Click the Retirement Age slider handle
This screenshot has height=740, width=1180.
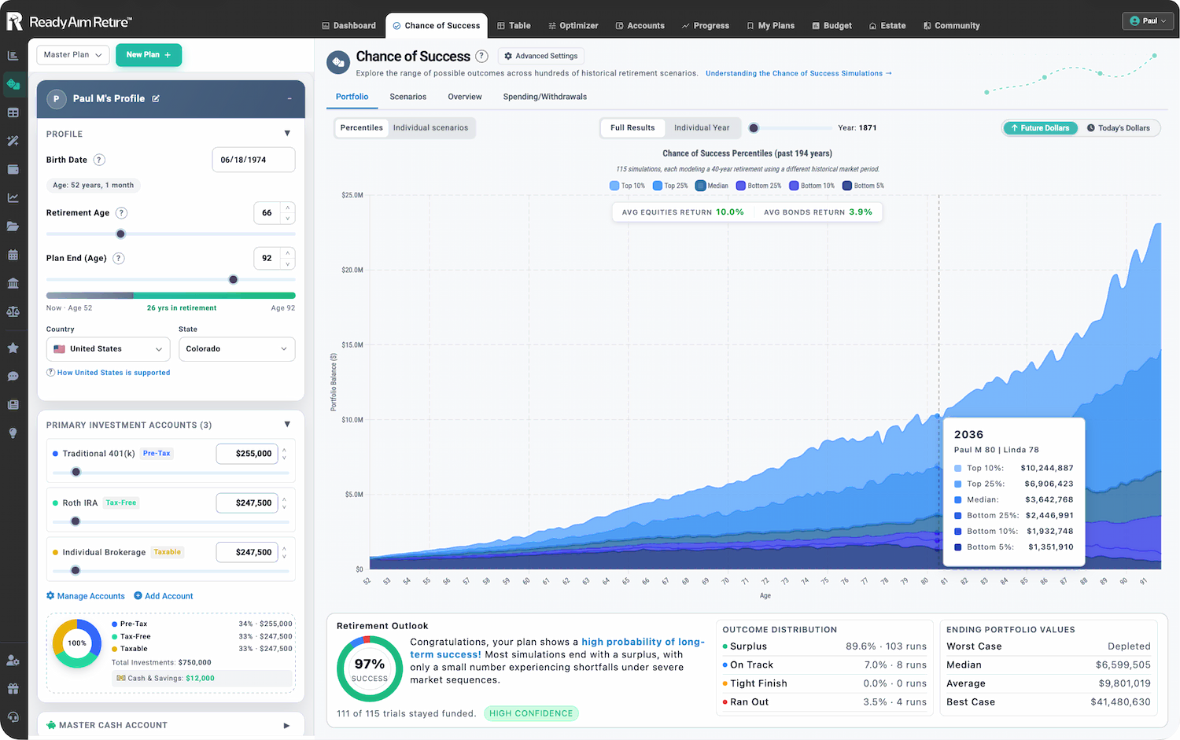point(120,234)
